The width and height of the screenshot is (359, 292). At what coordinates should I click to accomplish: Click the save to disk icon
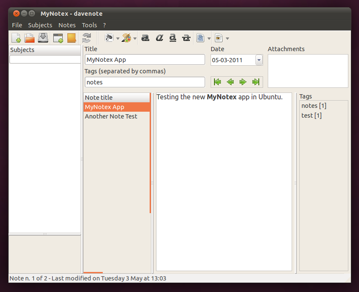pos(43,38)
